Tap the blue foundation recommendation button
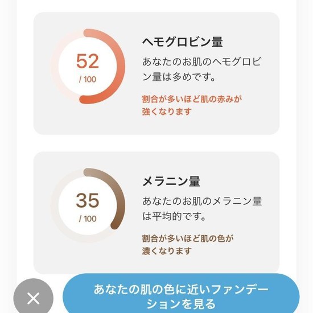Viewport: 313px width, 313px height. coord(181,294)
